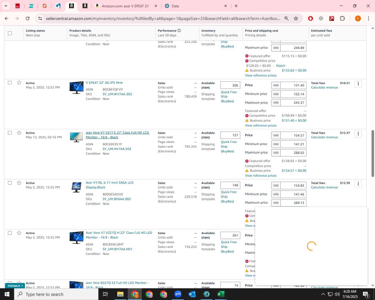This screenshot has height=300, width=375.
Task: Click the profile avatar E icon
Action: (x=358, y=18)
